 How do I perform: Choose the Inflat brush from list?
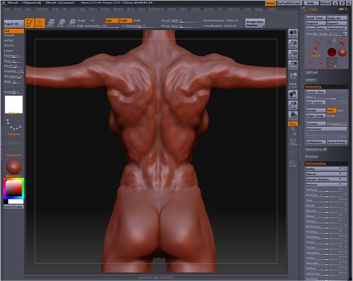coord(8,40)
